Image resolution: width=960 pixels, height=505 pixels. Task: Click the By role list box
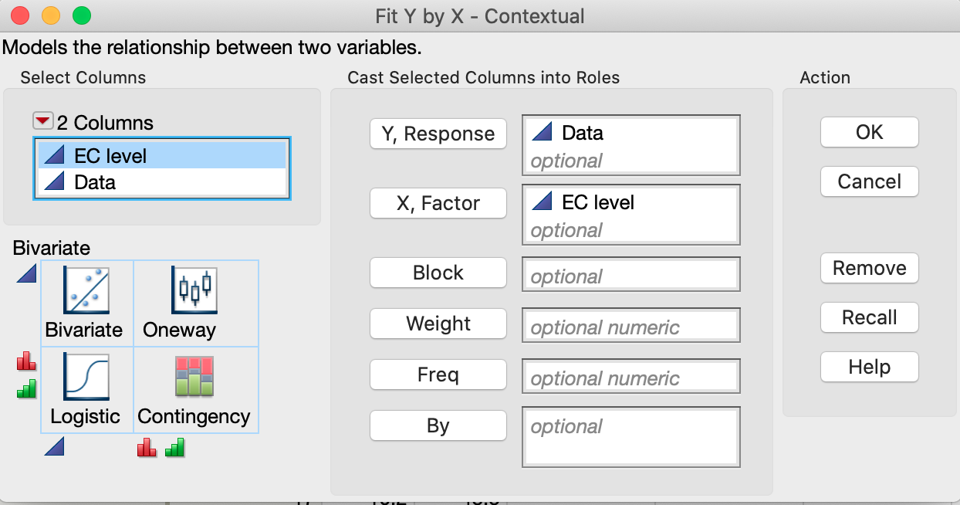631,437
